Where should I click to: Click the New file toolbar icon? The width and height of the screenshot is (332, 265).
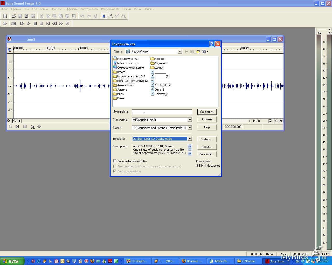click(5, 16)
